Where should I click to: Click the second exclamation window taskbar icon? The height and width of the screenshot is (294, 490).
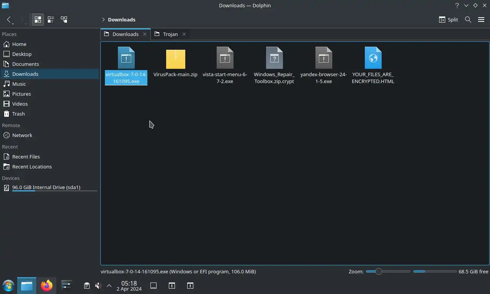coord(190,286)
